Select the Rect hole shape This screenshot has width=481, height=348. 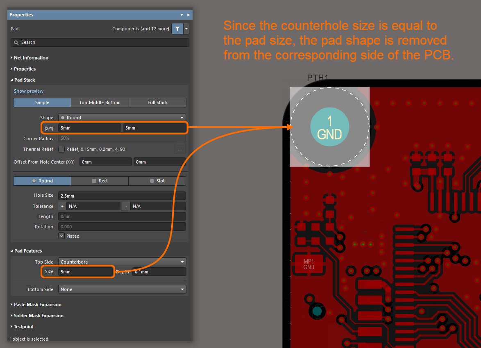(100, 181)
